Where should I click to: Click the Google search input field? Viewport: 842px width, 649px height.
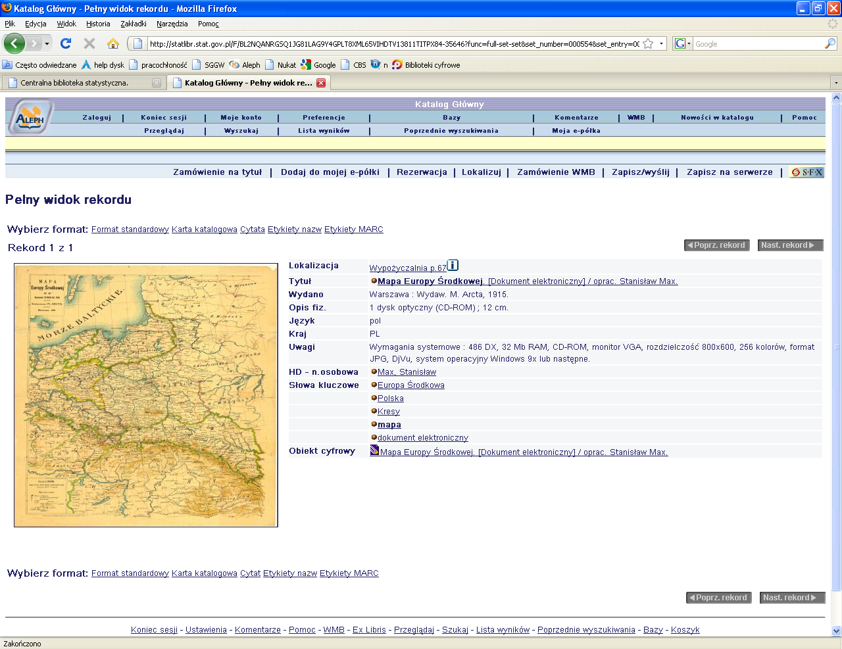coord(758,44)
